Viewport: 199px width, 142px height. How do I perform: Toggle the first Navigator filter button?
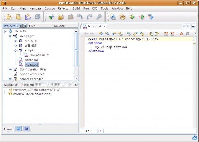click(18, 129)
